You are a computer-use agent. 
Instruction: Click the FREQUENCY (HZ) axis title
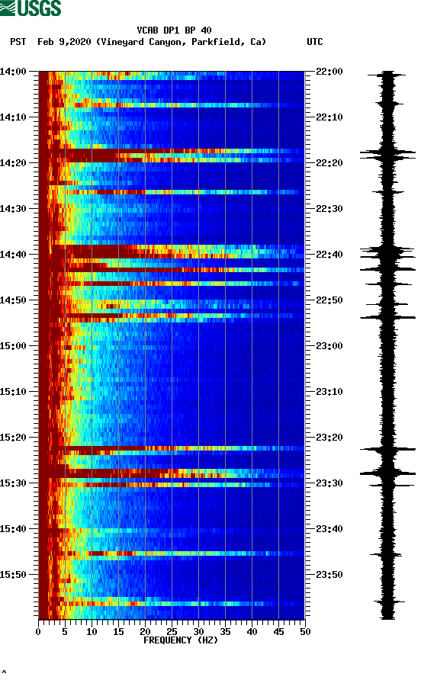(181, 640)
